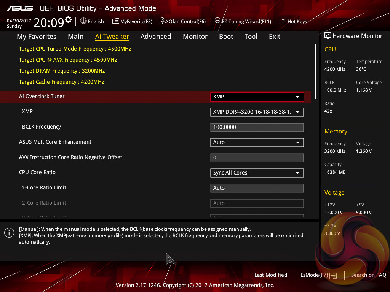Open the My Favorites tab

point(37,36)
